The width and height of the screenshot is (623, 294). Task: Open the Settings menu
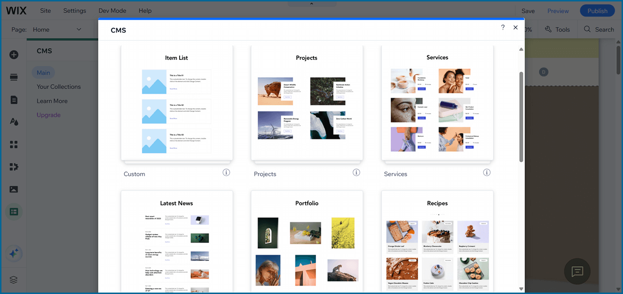(74, 11)
